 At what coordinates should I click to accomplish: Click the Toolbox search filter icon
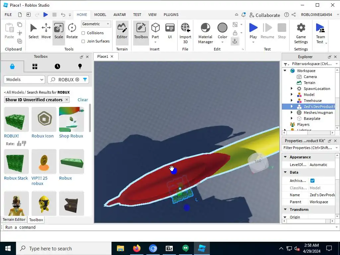tap(85, 80)
